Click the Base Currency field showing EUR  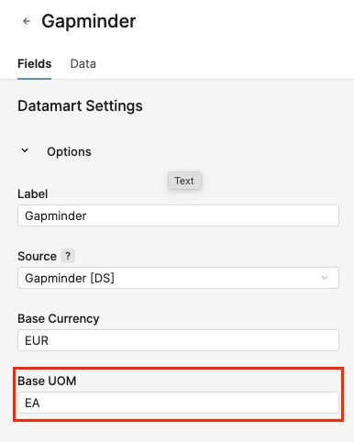(x=178, y=340)
